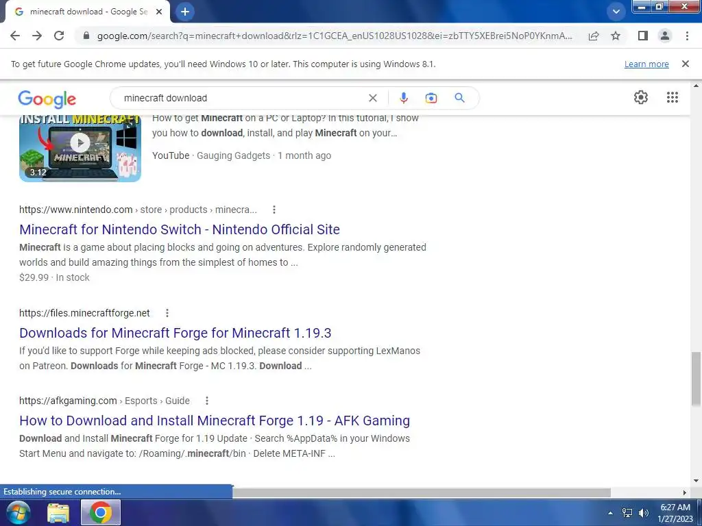Click the scroll up arrow
This screenshot has width=702, height=526.
[x=696, y=86]
